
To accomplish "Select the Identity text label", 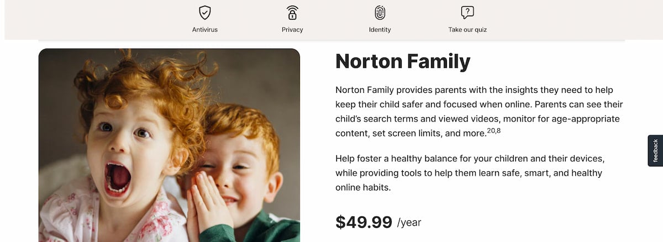I will [380, 30].
